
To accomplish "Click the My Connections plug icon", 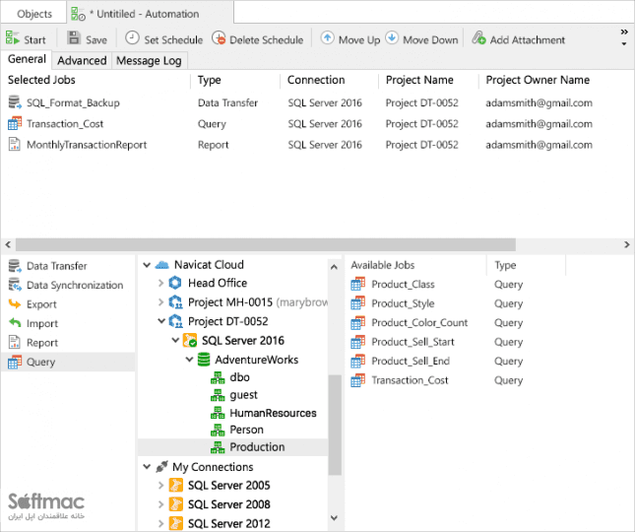I will tap(161, 467).
